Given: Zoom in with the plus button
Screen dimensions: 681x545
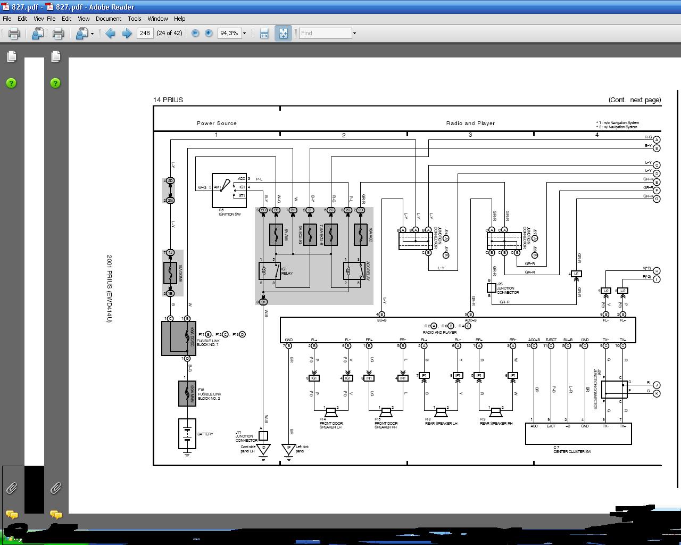Looking at the screenshot, I should [x=209, y=33].
